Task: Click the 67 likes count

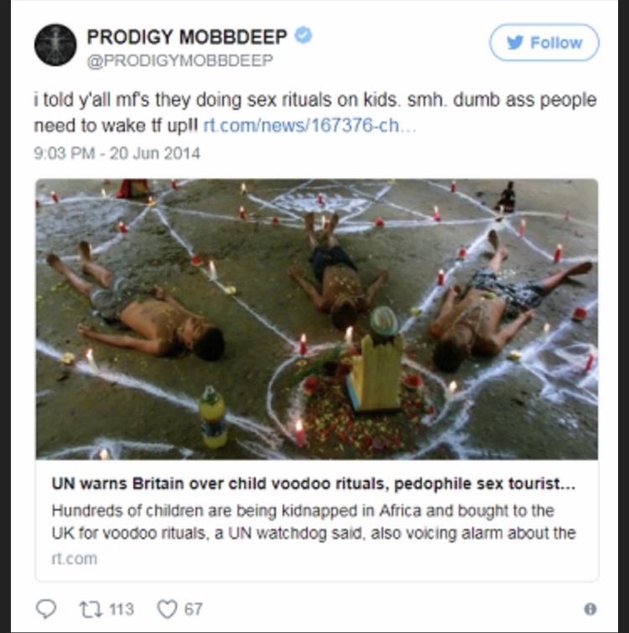Action: pyautogui.click(x=194, y=610)
